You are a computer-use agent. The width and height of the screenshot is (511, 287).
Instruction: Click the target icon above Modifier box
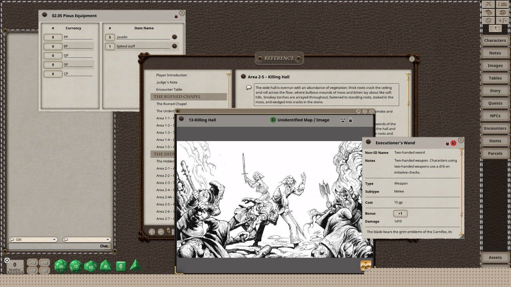[x=7, y=260]
